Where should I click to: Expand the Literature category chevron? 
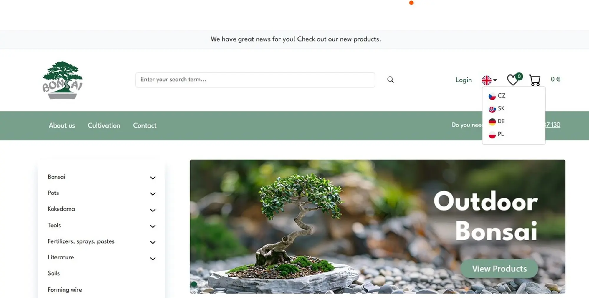[x=153, y=259]
